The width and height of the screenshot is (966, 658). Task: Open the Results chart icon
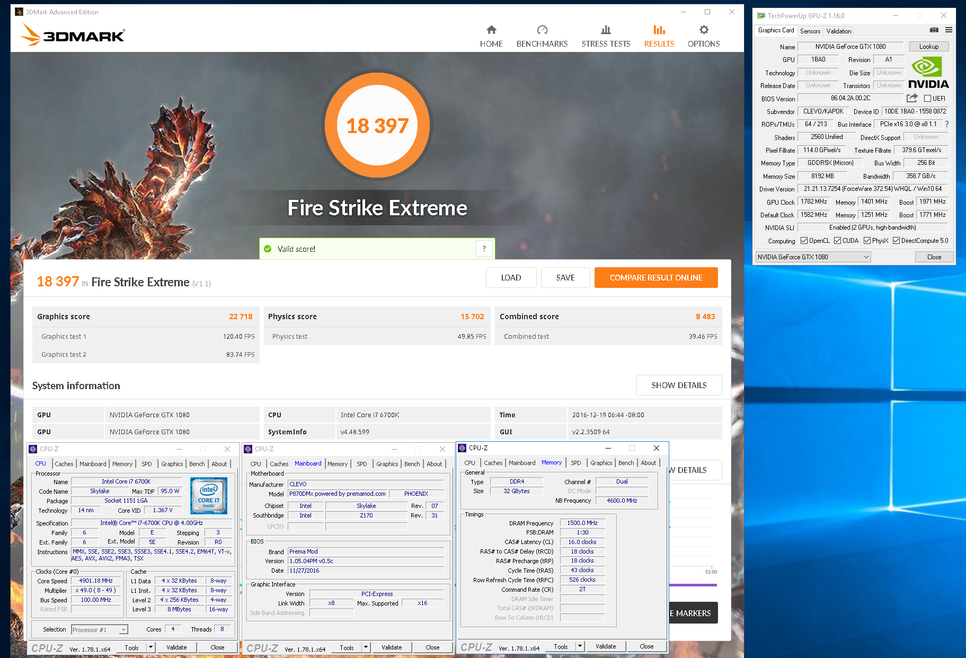pos(659,30)
